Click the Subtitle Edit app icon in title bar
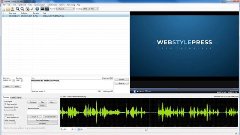240x135 pixels. coord(2,1)
